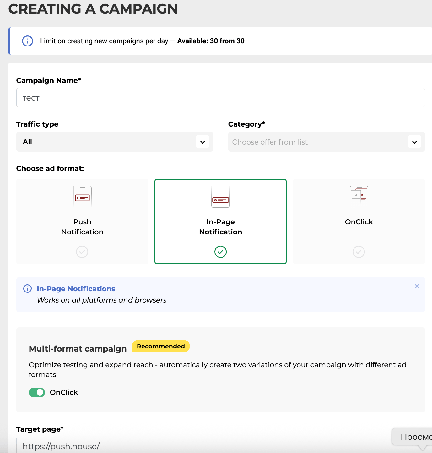432x453 pixels.
Task: Click the Recommended yellow badge
Action: 161,346
